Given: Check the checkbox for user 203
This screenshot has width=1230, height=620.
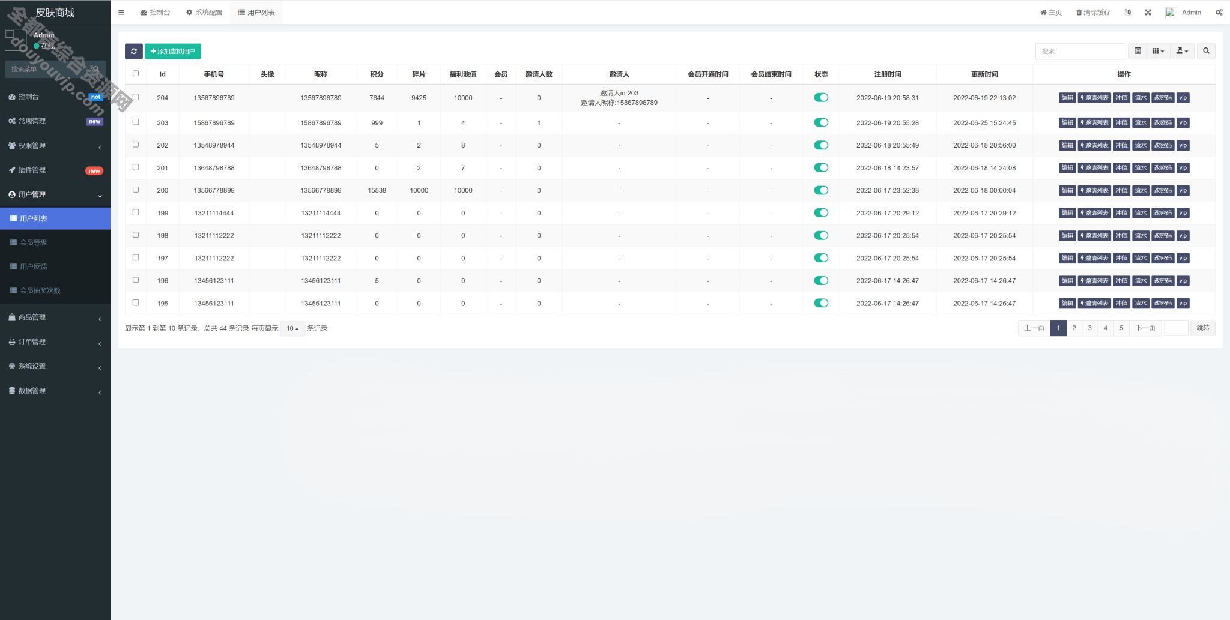Looking at the screenshot, I should click(136, 122).
